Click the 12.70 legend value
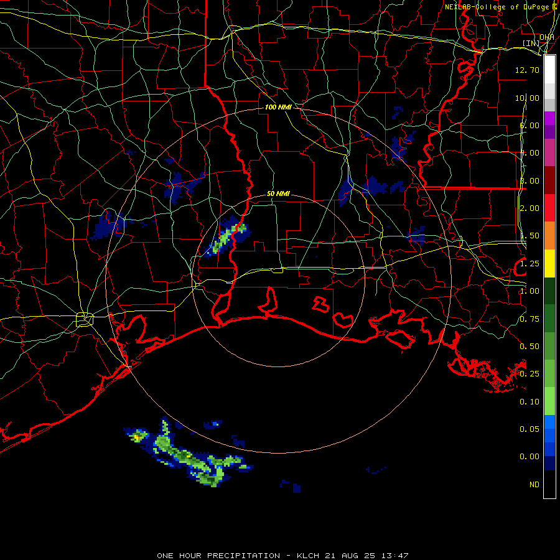 527,70
